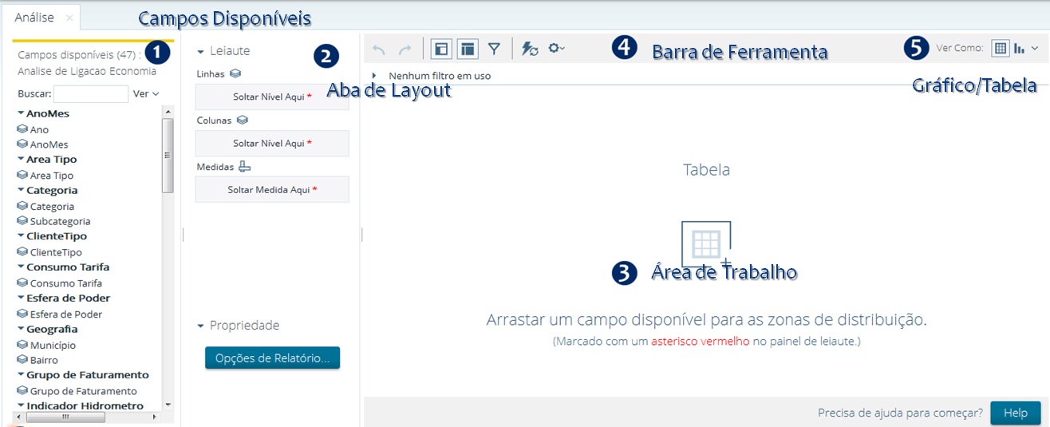Click the Help button
This screenshot has height=427, width=1050.
click(x=1015, y=413)
